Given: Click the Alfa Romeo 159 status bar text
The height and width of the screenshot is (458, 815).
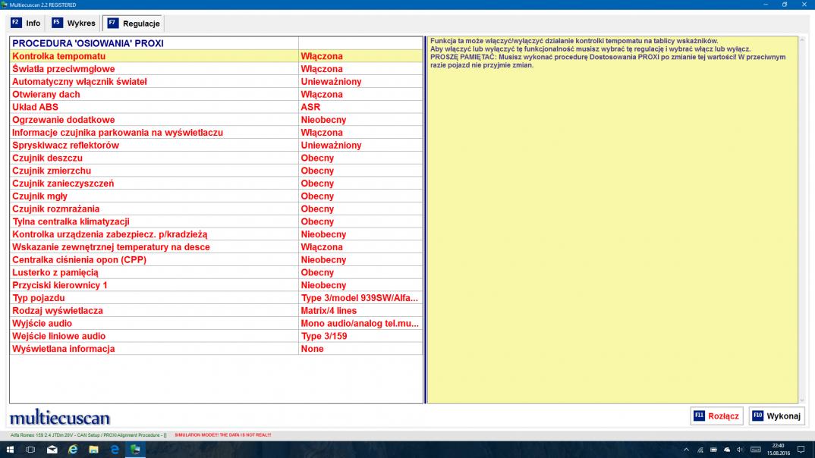Looking at the screenshot, I should point(88,435).
